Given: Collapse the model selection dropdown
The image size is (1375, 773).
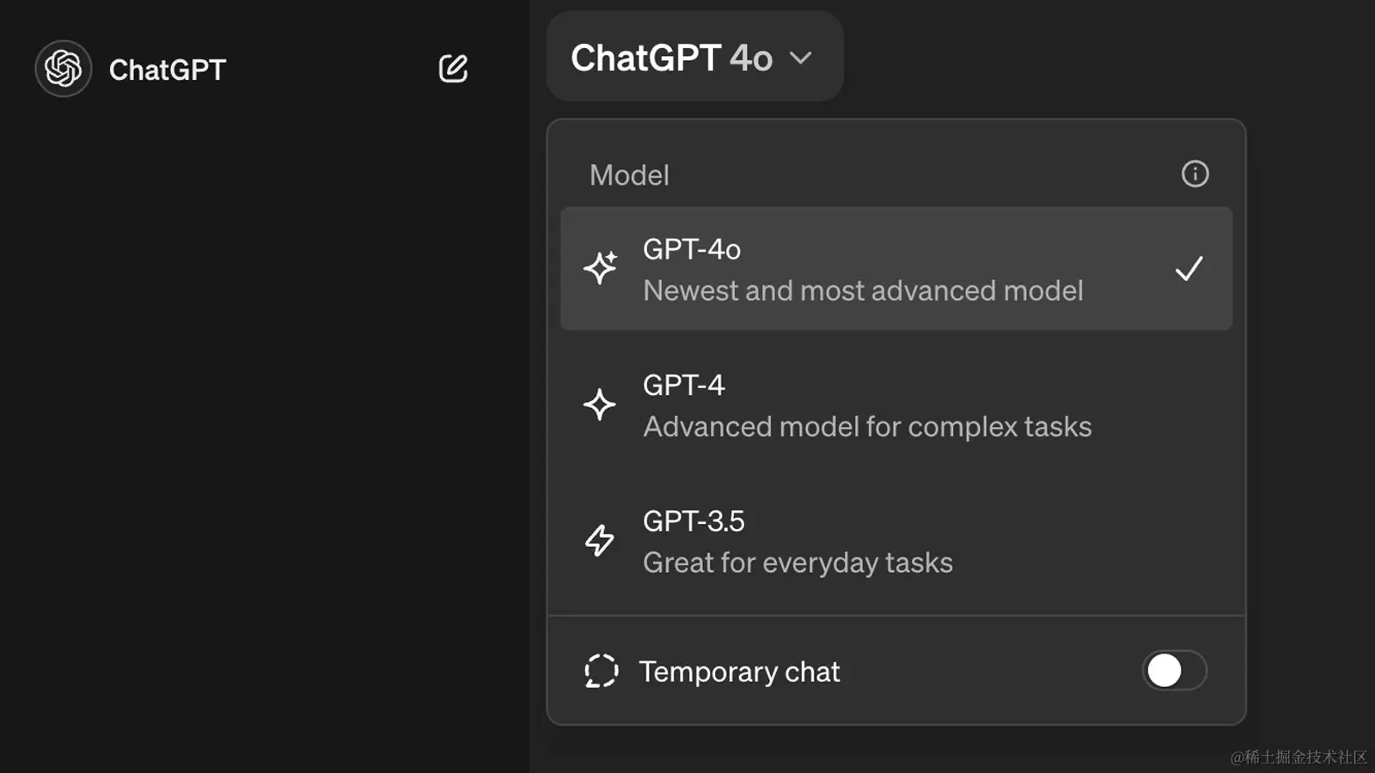Looking at the screenshot, I should pyautogui.click(x=694, y=57).
